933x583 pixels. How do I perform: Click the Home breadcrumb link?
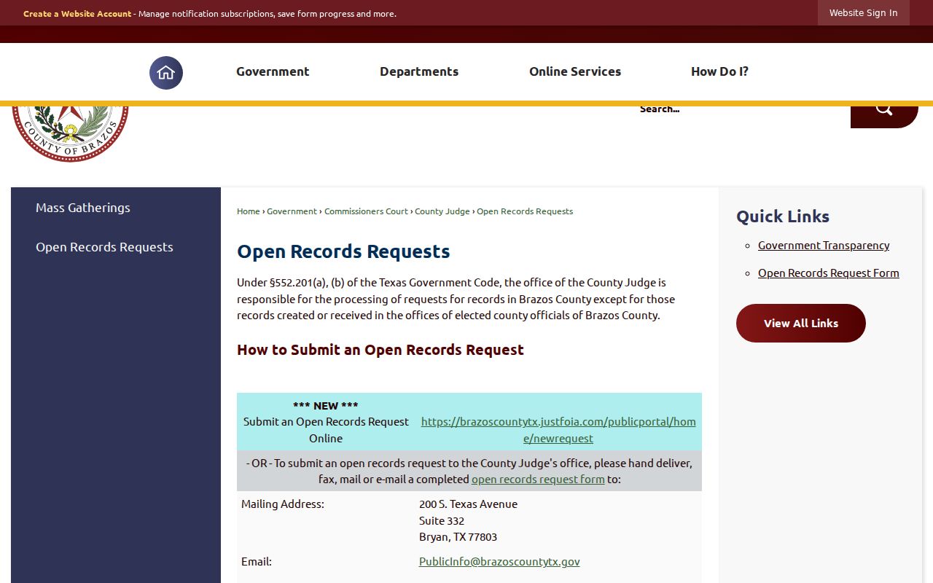click(x=249, y=211)
